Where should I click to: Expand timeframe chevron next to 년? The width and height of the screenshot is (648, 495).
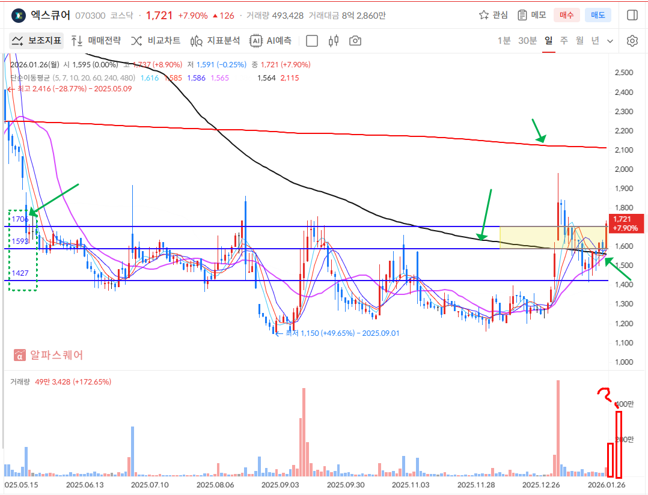pyautogui.click(x=610, y=41)
